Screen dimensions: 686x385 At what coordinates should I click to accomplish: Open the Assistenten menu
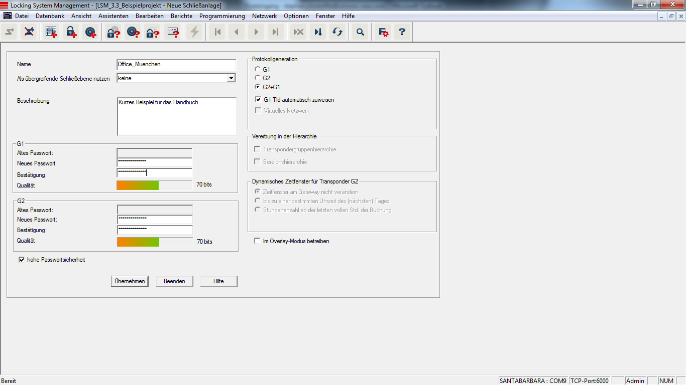113,16
